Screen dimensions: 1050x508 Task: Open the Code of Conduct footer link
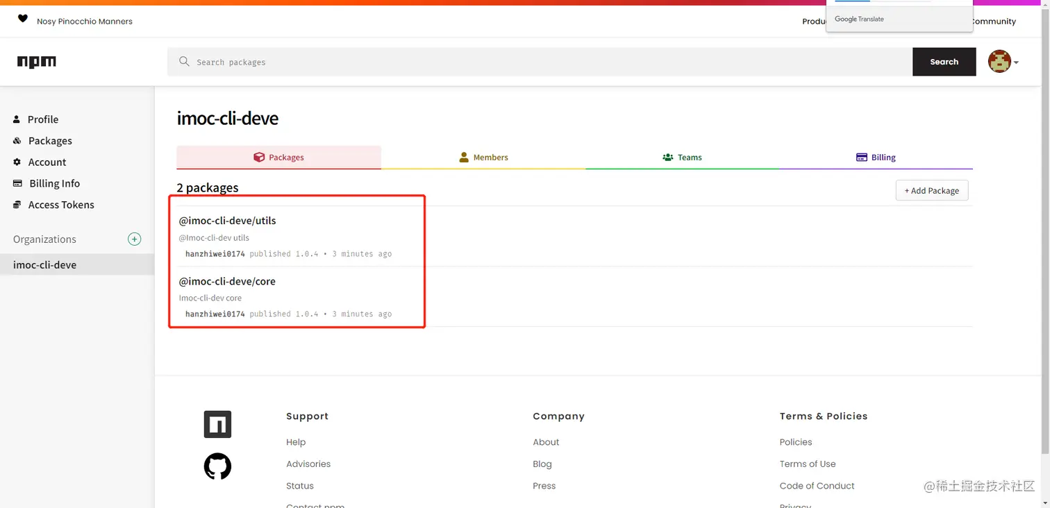(817, 486)
